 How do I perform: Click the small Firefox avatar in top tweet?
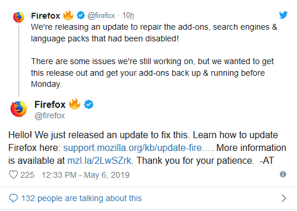click(x=19, y=17)
